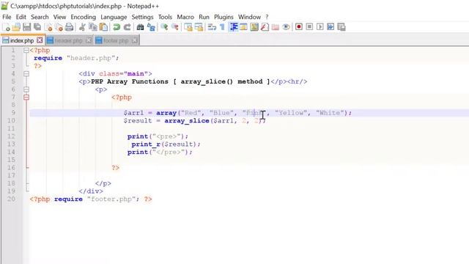Click the array_slice function name on line 10
This screenshot has width=469, height=264.
pos(187,120)
